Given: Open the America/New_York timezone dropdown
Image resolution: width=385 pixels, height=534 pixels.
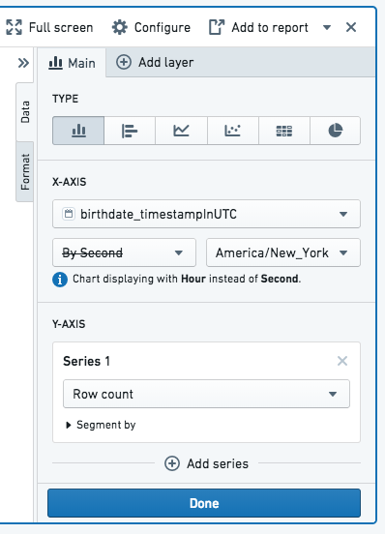Looking at the screenshot, I should (x=283, y=252).
